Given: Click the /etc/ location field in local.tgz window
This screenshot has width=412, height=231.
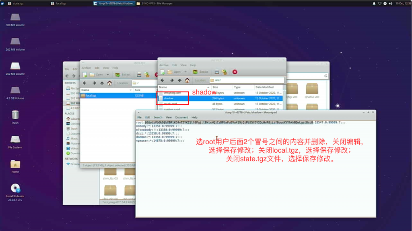Looking at the screenshot, I should (247, 80).
